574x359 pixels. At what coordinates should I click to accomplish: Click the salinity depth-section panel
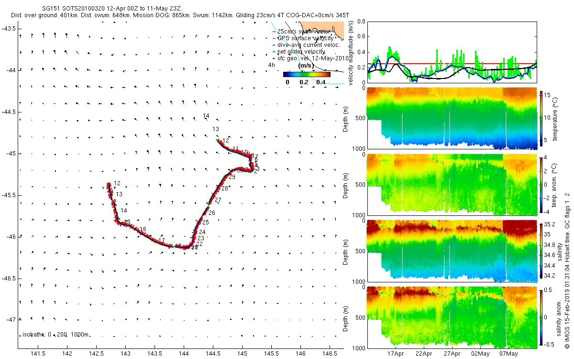tap(452, 251)
